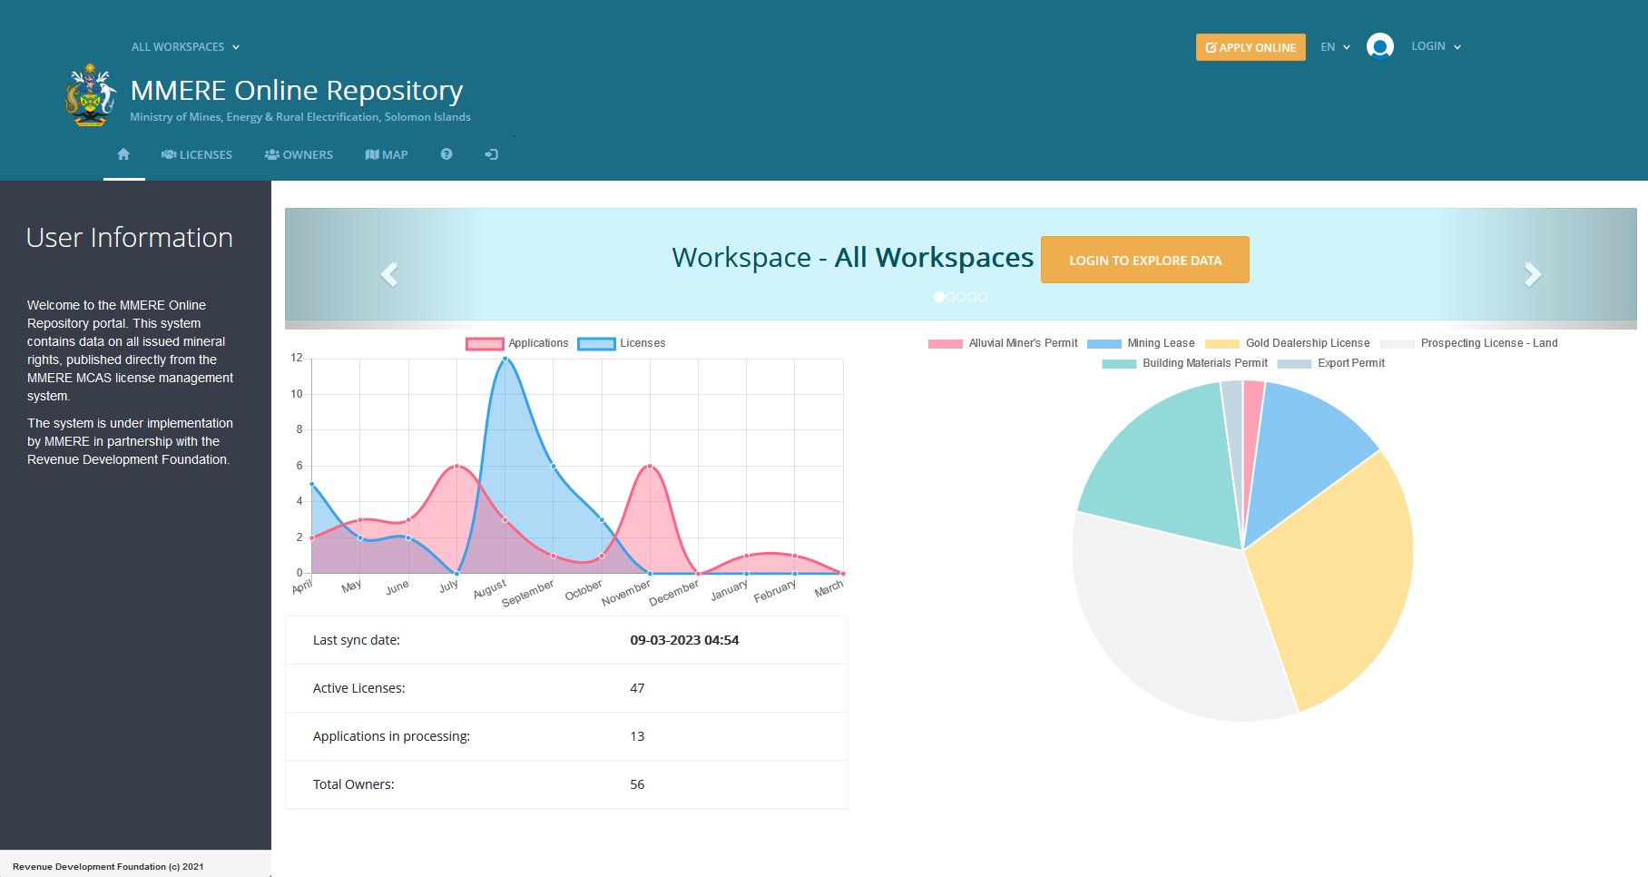The height and width of the screenshot is (877, 1648).
Task: Go to next carousel slide arrow
Action: click(1533, 274)
